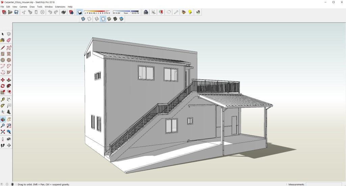346x186 pixels.
Task: Choose the Rectangle drawing tool
Action: [x=3, y=54]
